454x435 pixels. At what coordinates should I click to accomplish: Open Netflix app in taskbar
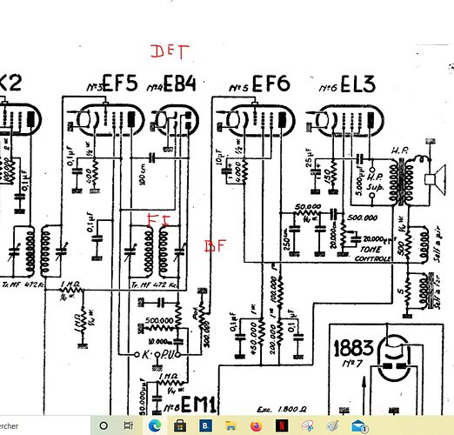click(281, 425)
